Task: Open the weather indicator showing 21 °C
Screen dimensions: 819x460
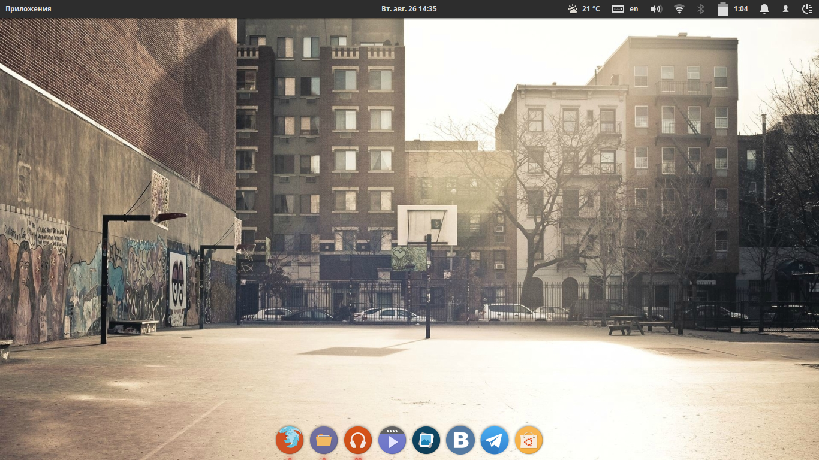Action: coord(583,9)
